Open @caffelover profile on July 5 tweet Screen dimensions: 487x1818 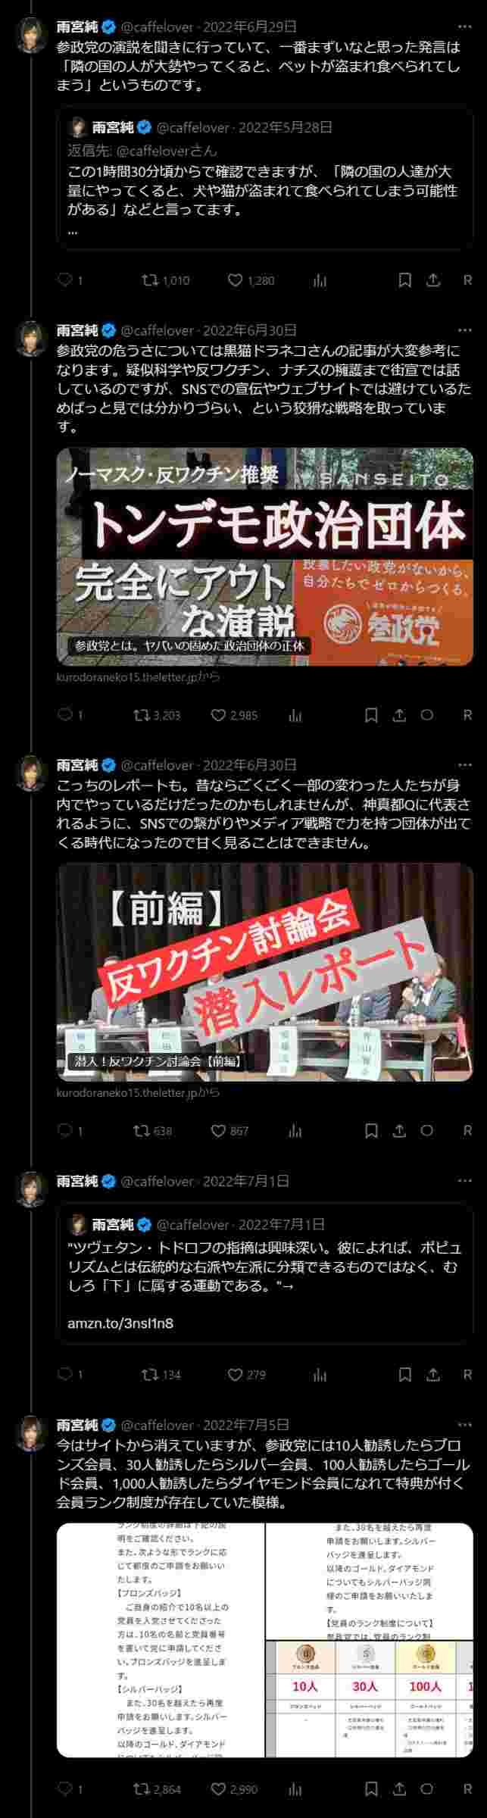pyautogui.click(x=158, y=1425)
